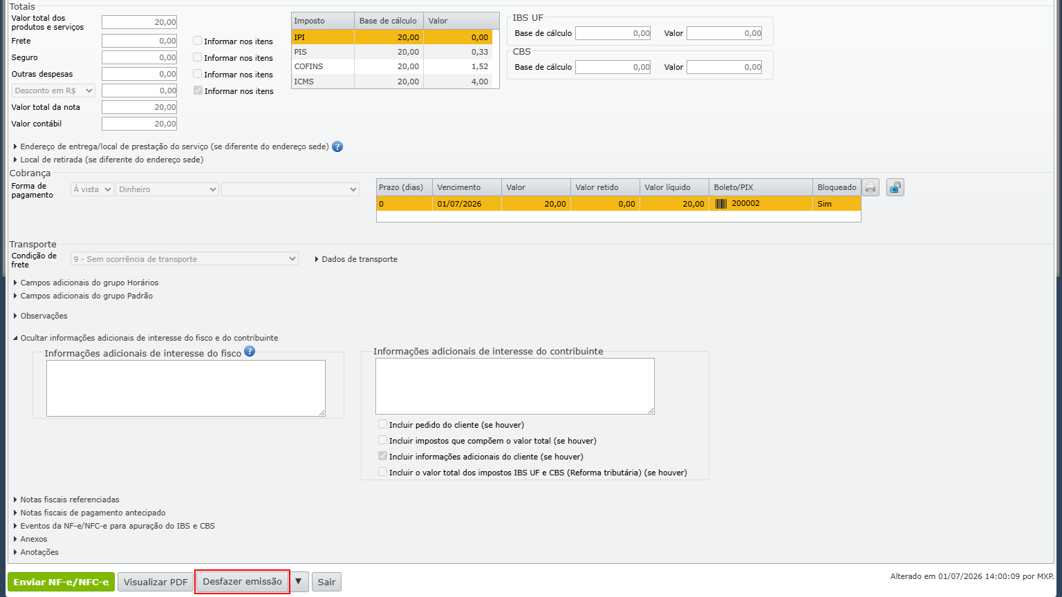Expand the Anotações section
Viewport: 1062px width, 597px height.
pyautogui.click(x=39, y=552)
